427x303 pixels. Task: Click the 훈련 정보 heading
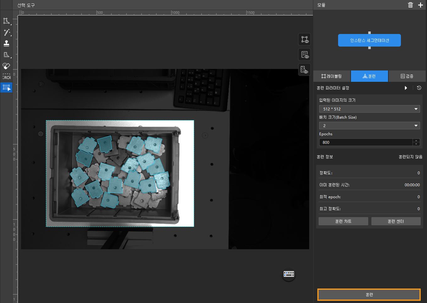coord(325,157)
